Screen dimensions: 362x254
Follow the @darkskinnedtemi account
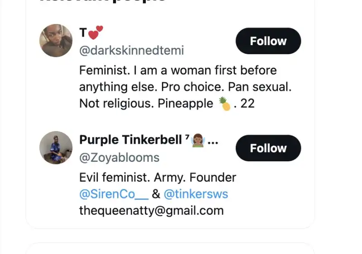point(268,41)
